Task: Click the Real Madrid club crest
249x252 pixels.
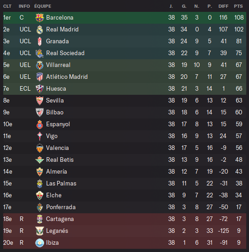Action: [x=40, y=30]
